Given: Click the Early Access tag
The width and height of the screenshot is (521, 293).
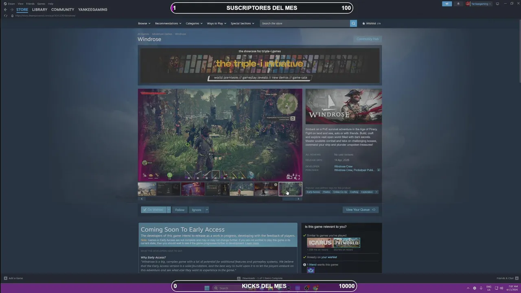Looking at the screenshot, I should pos(313,192).
